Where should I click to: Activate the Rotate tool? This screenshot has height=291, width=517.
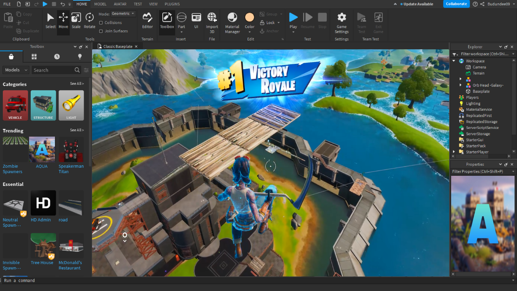[89, 21]
